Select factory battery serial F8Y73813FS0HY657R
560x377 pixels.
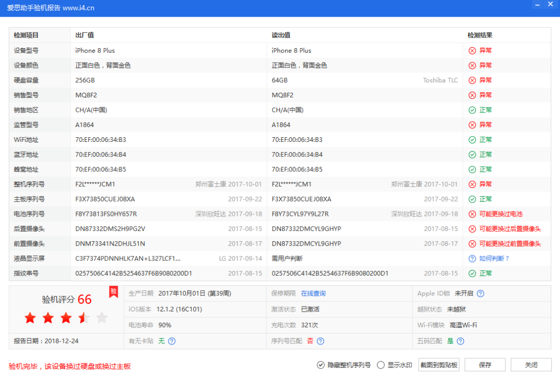[106, 214]
